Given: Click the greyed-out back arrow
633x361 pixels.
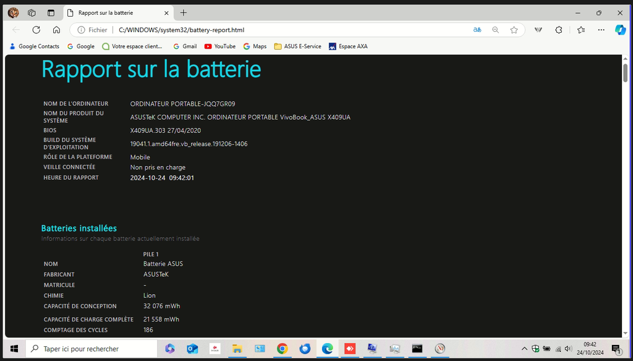Looking at the screenshot, I should 16,30.
